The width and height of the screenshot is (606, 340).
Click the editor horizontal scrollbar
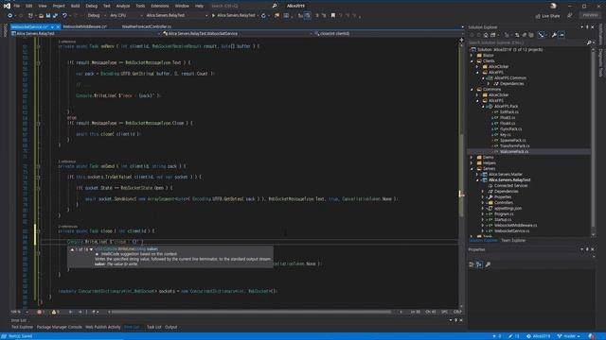pos(251,312)
